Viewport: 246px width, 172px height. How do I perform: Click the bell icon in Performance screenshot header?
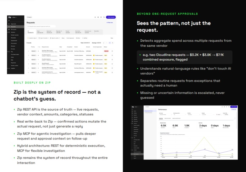click(x=222, y=107)
